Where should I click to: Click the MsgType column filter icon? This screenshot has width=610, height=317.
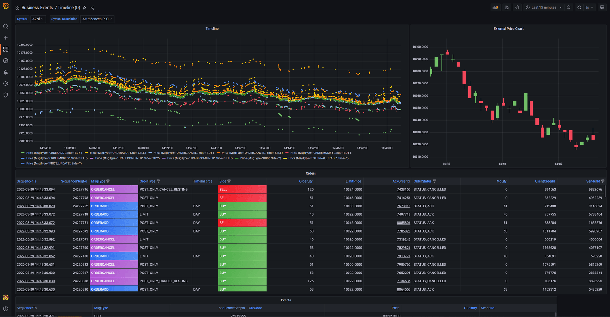(108, 181)
